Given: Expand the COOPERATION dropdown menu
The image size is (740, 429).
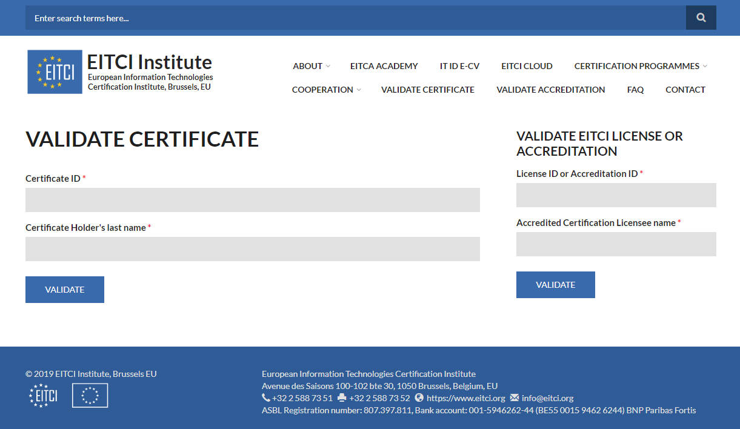Looking at the screenshot, I should click(x=326, y=90).
